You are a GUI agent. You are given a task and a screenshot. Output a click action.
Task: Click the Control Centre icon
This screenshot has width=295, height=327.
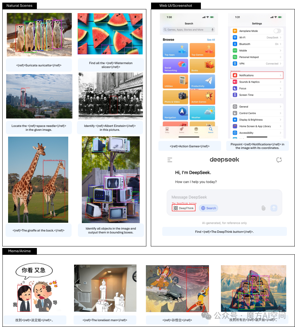pyautogui.click(x=235, y=113)
